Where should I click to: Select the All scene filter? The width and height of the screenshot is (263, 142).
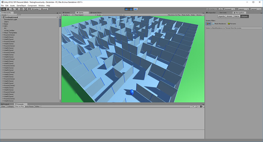(208, 24)
